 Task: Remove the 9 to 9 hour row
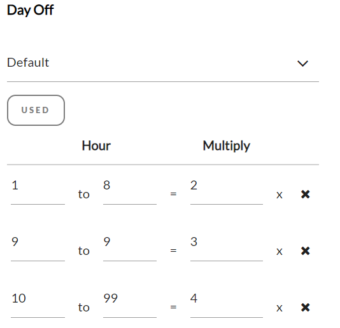tap(306, 251)
